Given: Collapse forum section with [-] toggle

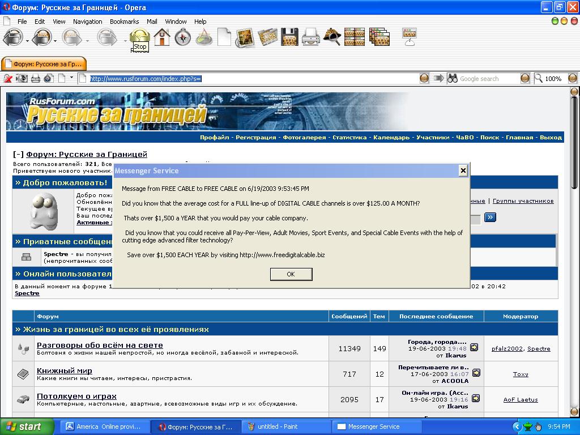Looking at the screenshot, I should 18,154.
